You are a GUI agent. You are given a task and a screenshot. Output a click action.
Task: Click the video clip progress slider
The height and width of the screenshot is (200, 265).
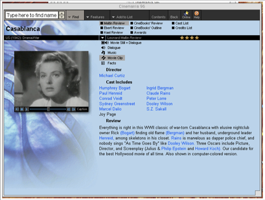48,109
